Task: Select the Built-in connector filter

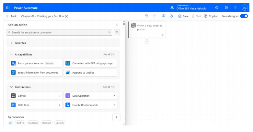Action: (x=20, y=123)
